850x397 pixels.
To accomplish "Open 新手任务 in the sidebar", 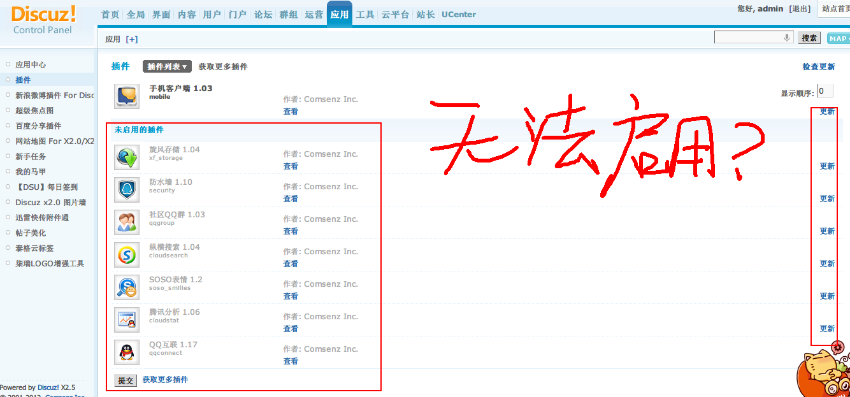I will point(31,156).
